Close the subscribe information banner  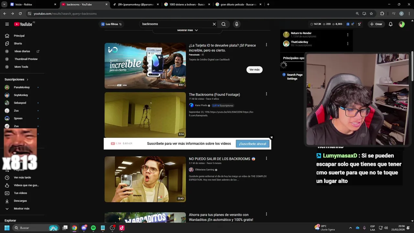271,138
